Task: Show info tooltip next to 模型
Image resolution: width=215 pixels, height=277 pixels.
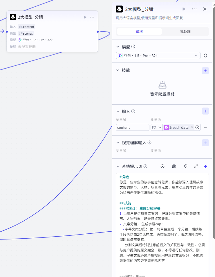Action: [x=133, y=47]
